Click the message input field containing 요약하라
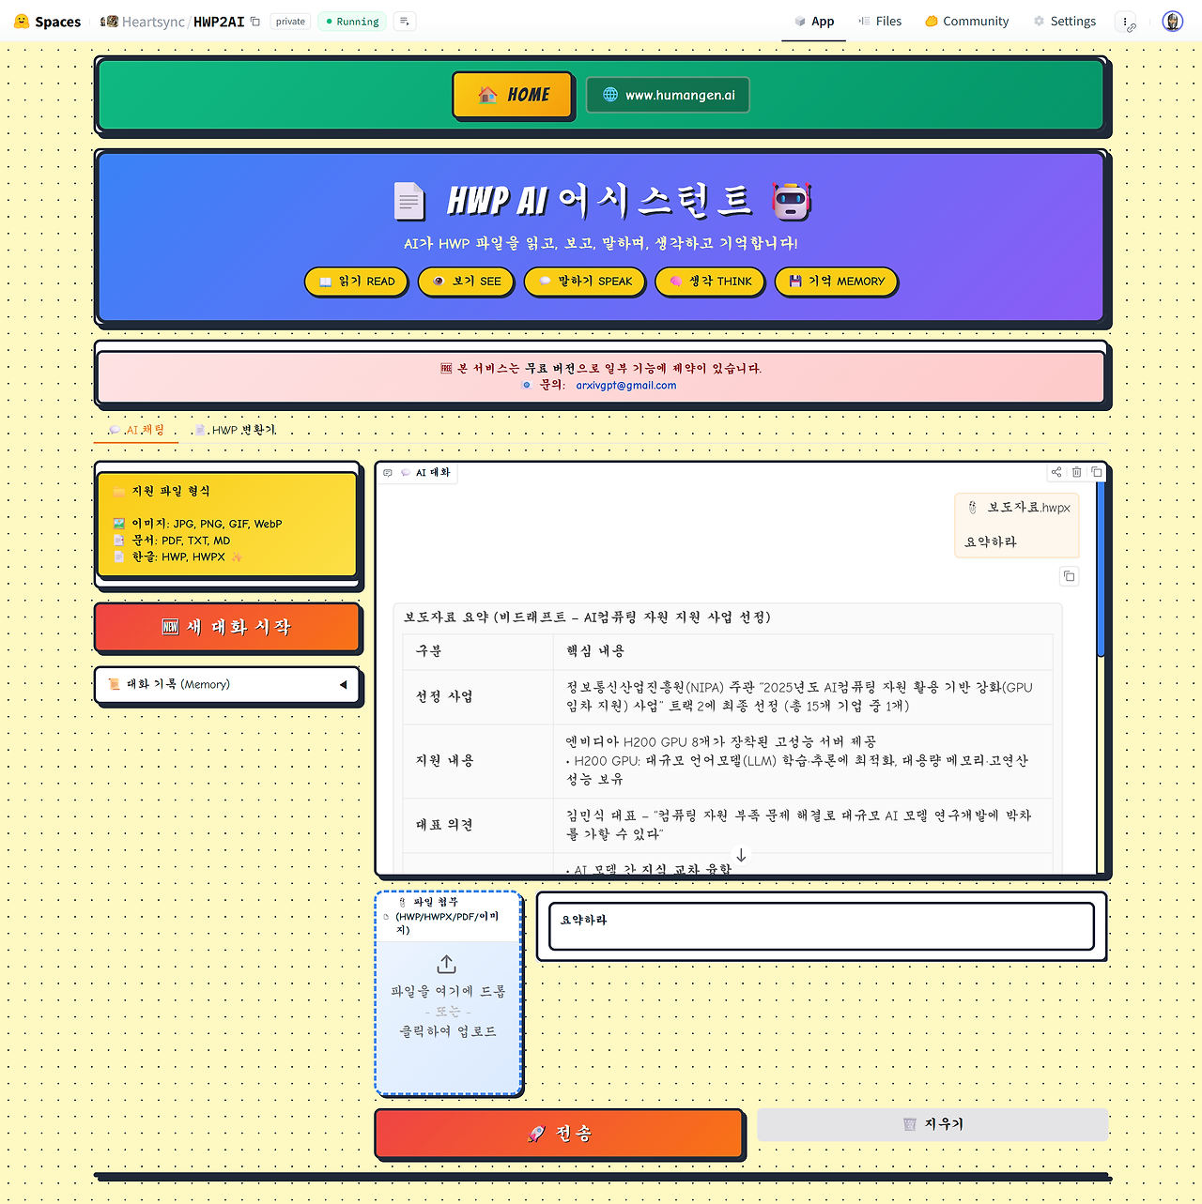 coord(822,926)
